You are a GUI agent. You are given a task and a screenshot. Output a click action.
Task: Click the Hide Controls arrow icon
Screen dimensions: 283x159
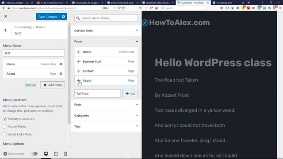(5, 154)
